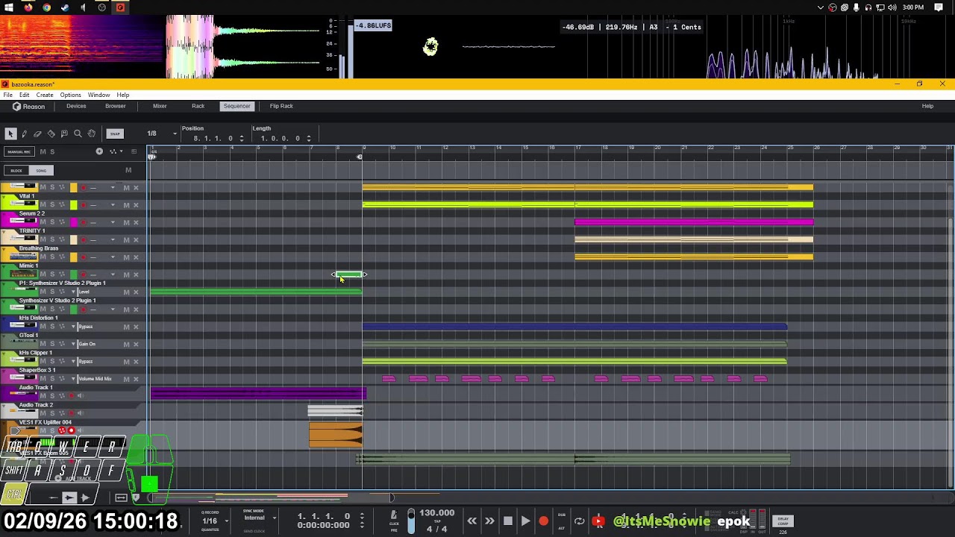
Task: Adjust the Length value stepper
Action: click(309, 138)
